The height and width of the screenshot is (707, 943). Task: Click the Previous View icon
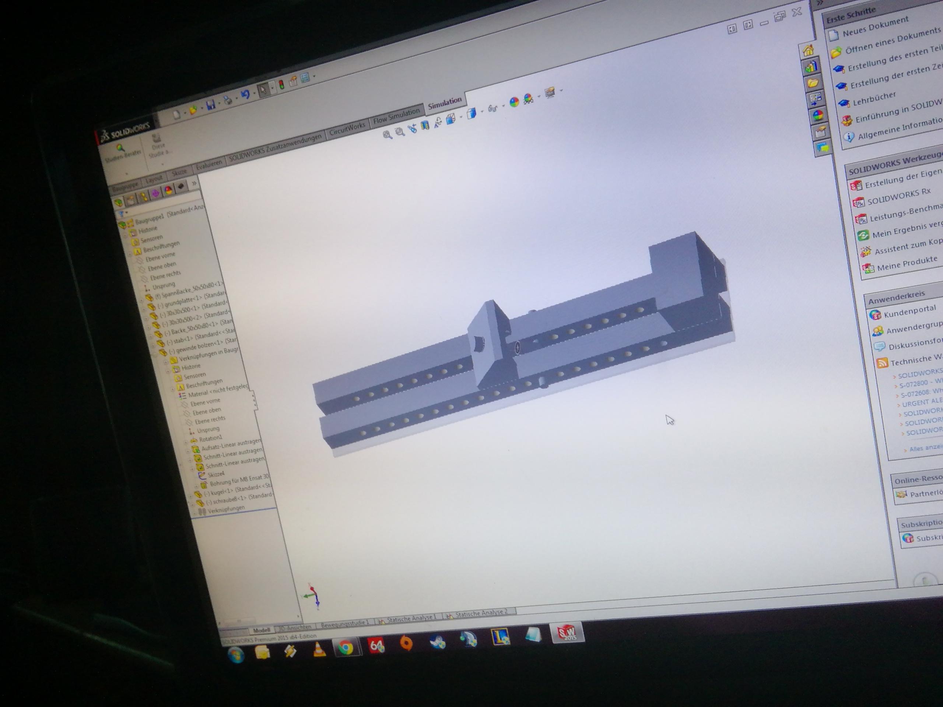(412, 128)
